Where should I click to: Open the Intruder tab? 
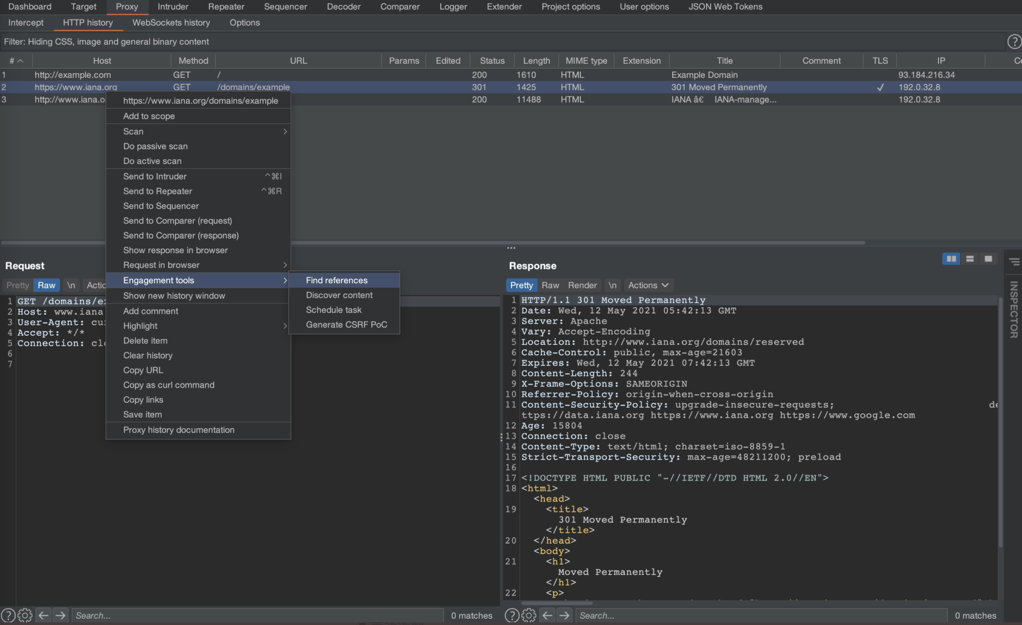point(173,7)
